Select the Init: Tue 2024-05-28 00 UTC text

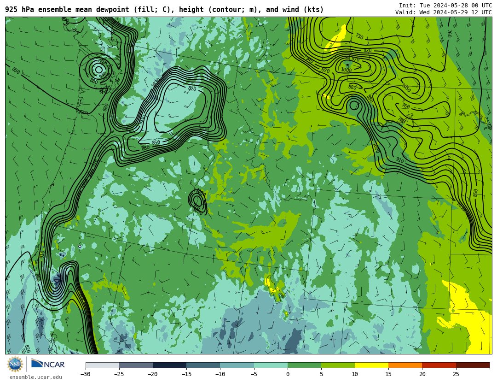coord(445,6)
